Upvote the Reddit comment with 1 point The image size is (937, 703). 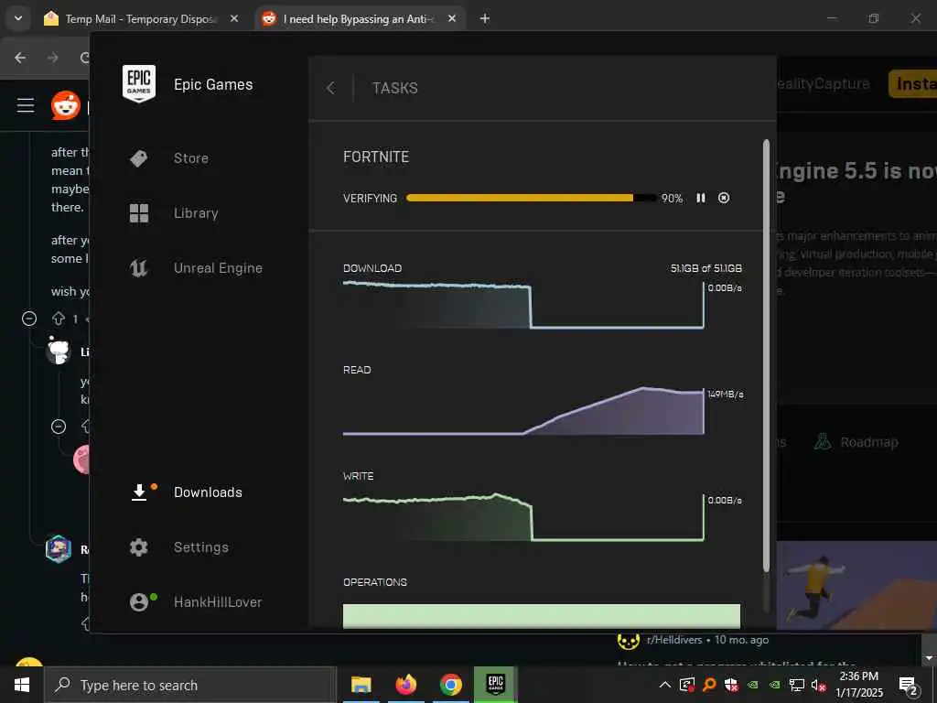point(59,319)
